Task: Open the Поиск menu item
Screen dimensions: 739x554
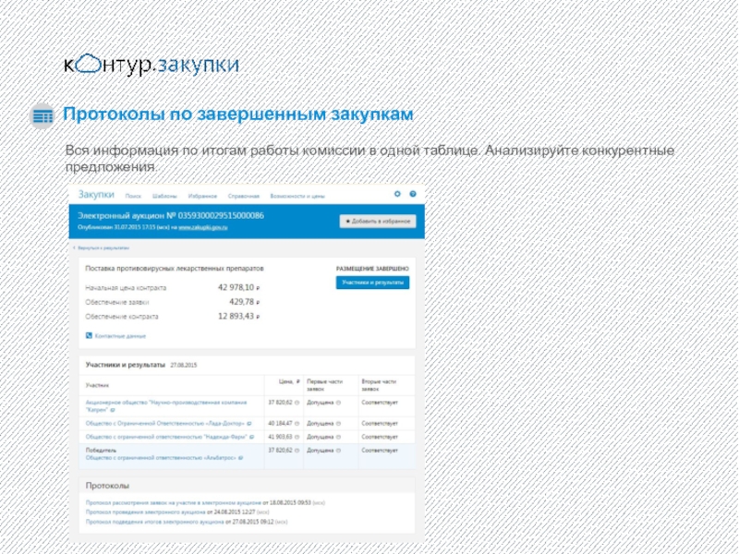Action: click(x=133, y=196)
